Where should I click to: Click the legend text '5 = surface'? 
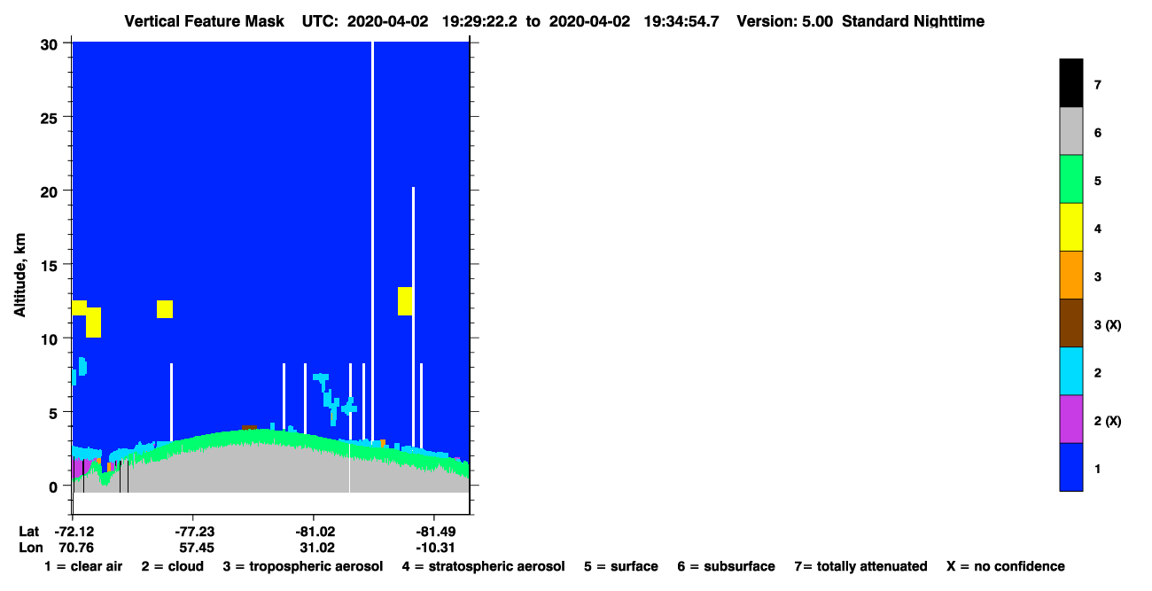(x=621, y=566)
